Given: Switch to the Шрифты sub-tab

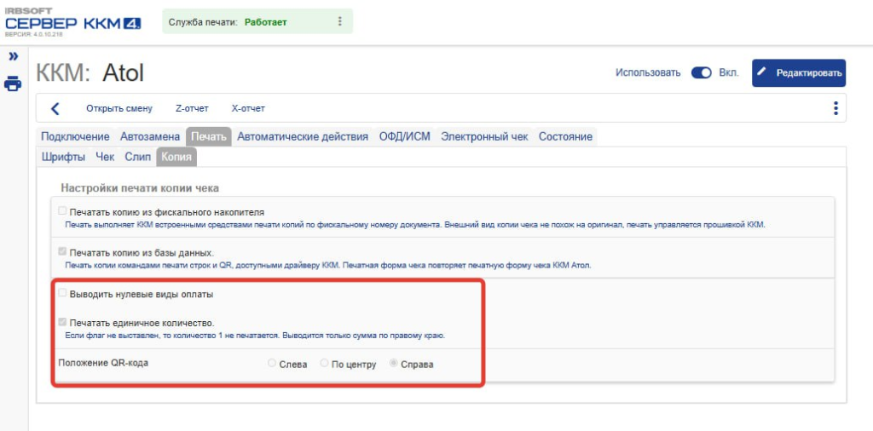Looking at the screenshot, I should point(63,157).
